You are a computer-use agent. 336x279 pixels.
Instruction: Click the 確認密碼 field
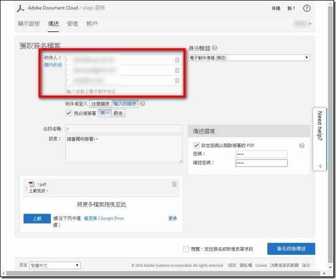[x=262, y=163]
